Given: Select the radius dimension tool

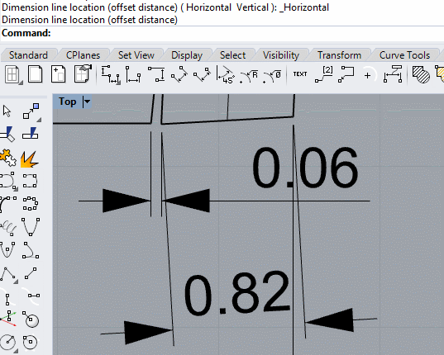Looking at the screenshot, I should pos(249,77).
